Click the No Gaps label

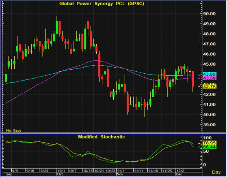14,130
